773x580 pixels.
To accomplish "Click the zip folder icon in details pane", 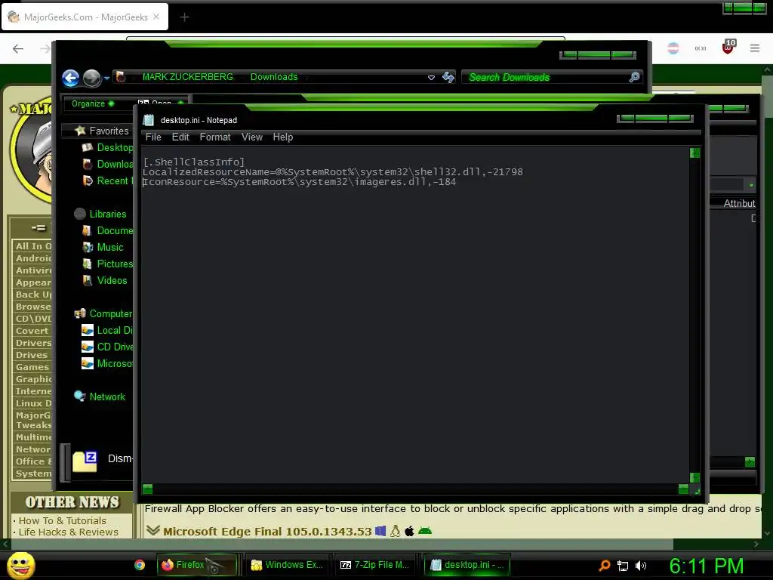I will pos(85,461).
